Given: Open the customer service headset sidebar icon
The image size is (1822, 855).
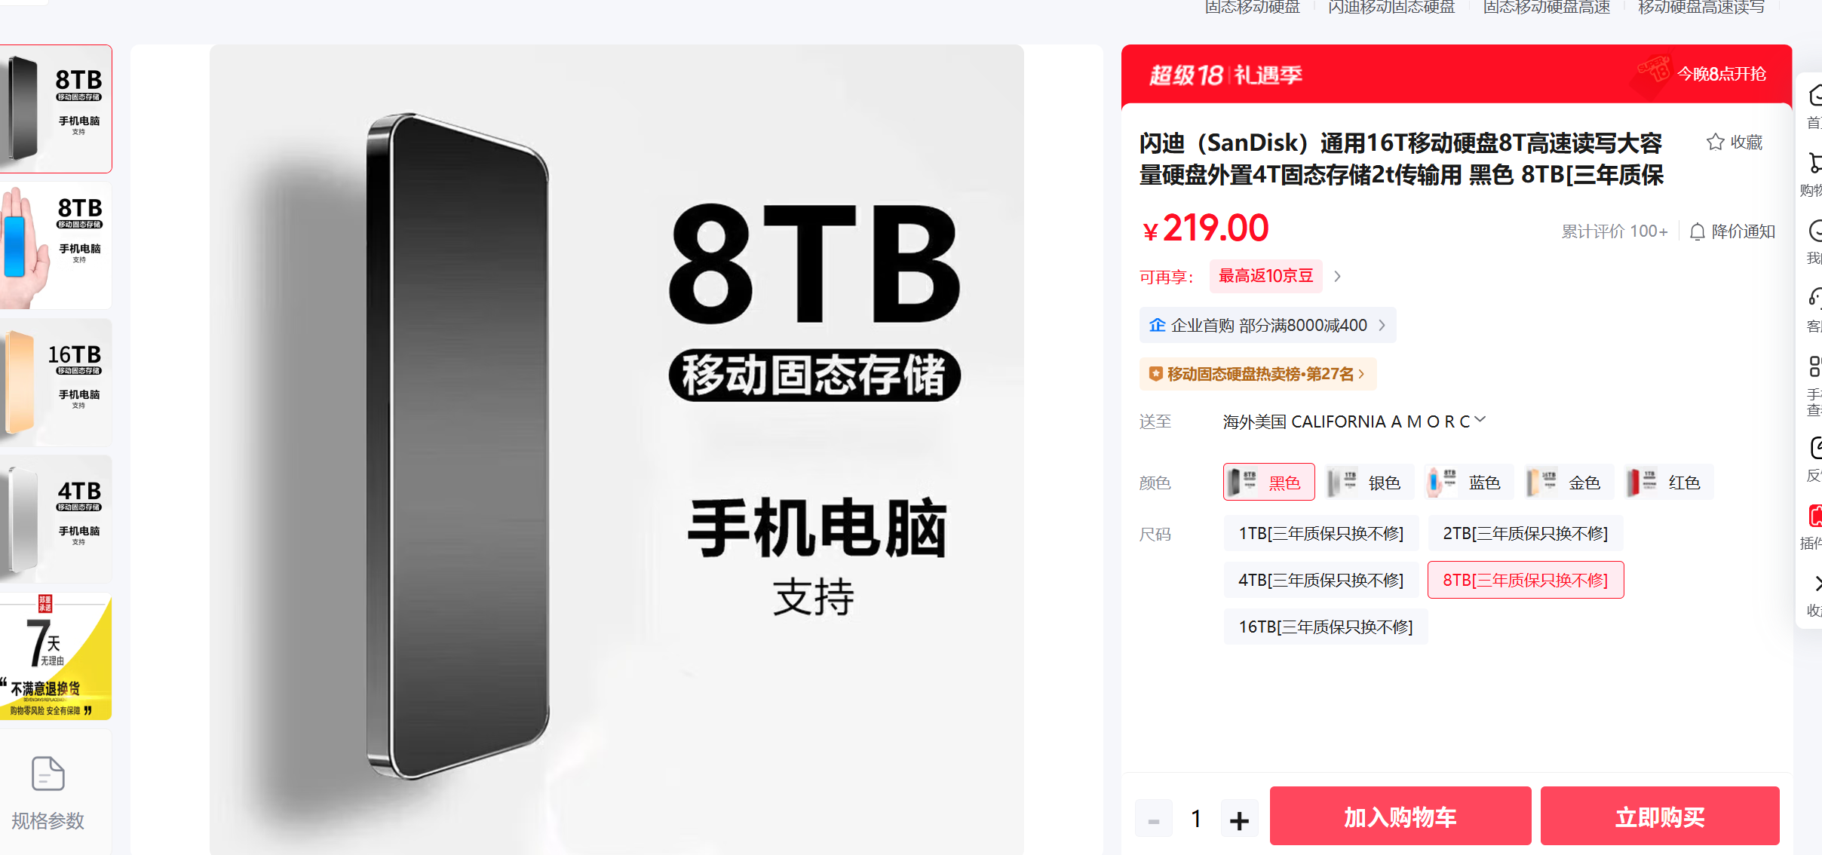Looking at the screenshot, I should click(x=1814, y=298).
